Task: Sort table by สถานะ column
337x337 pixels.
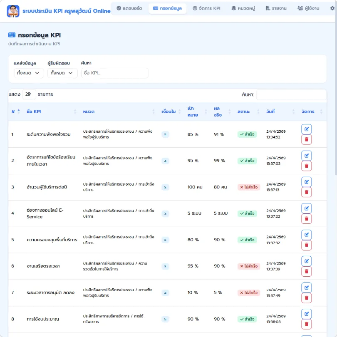Action: point(249,112)
